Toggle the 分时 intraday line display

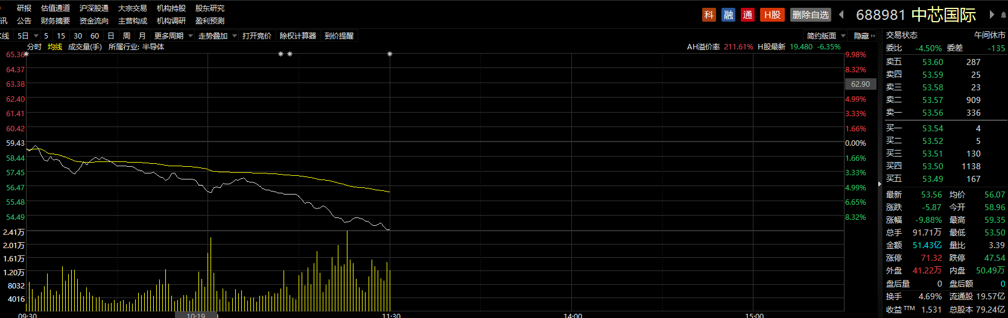click(x=34, y=47)
